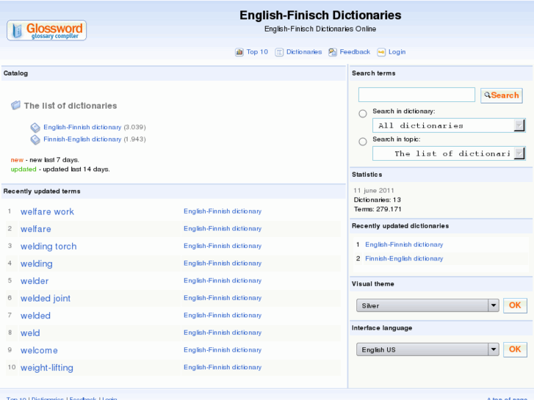Click English-Finnish dictionary link beside weight-lifting
The width and height of the screenshot is (534, 400).
(x=223, y=368)
